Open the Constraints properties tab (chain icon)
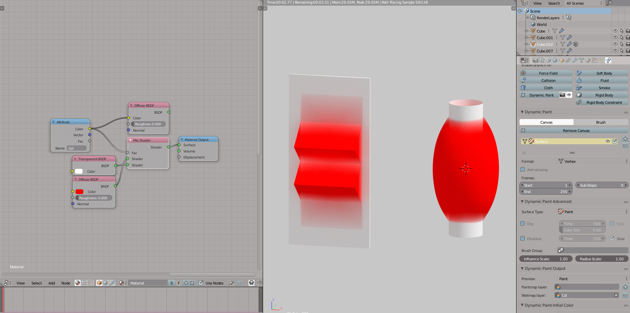The image size is (630, 313). [568, 60]
